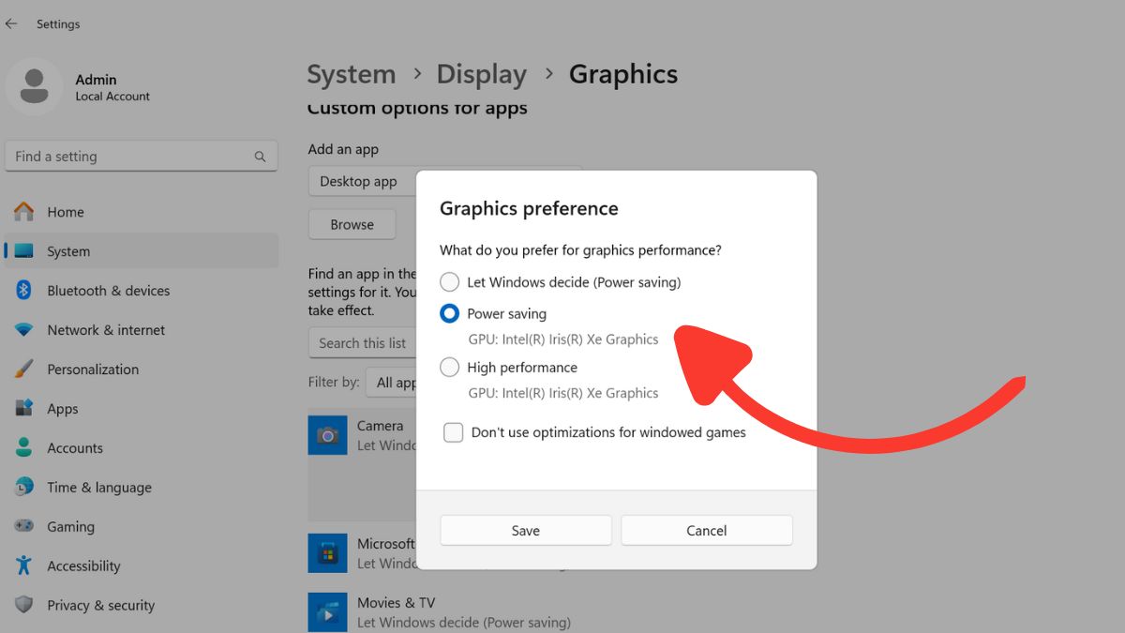The image size is (1125, 633).
Task: Click the Display breadcrumb link
Action: [x=482, y=74]
